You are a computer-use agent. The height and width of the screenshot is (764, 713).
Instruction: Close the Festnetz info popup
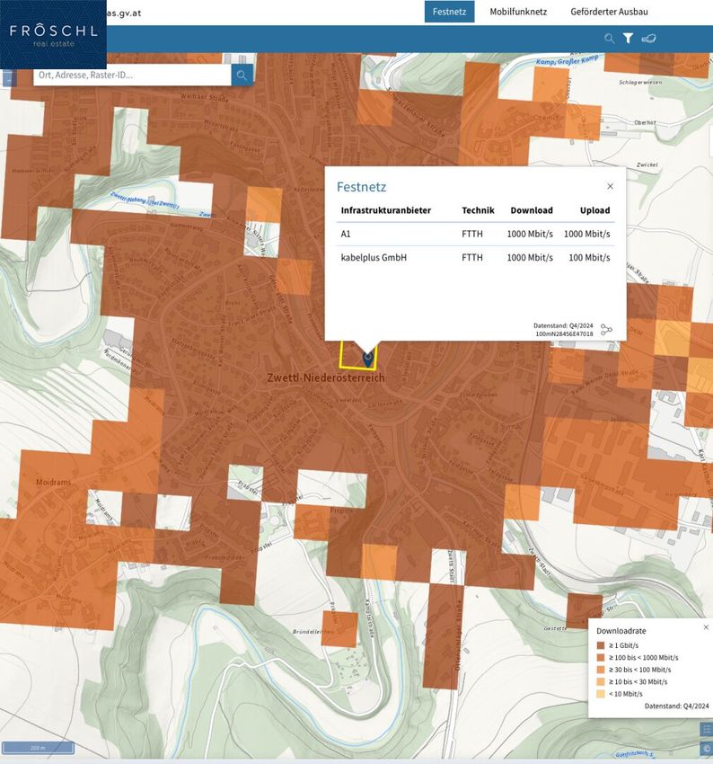(x=611, y=186)
